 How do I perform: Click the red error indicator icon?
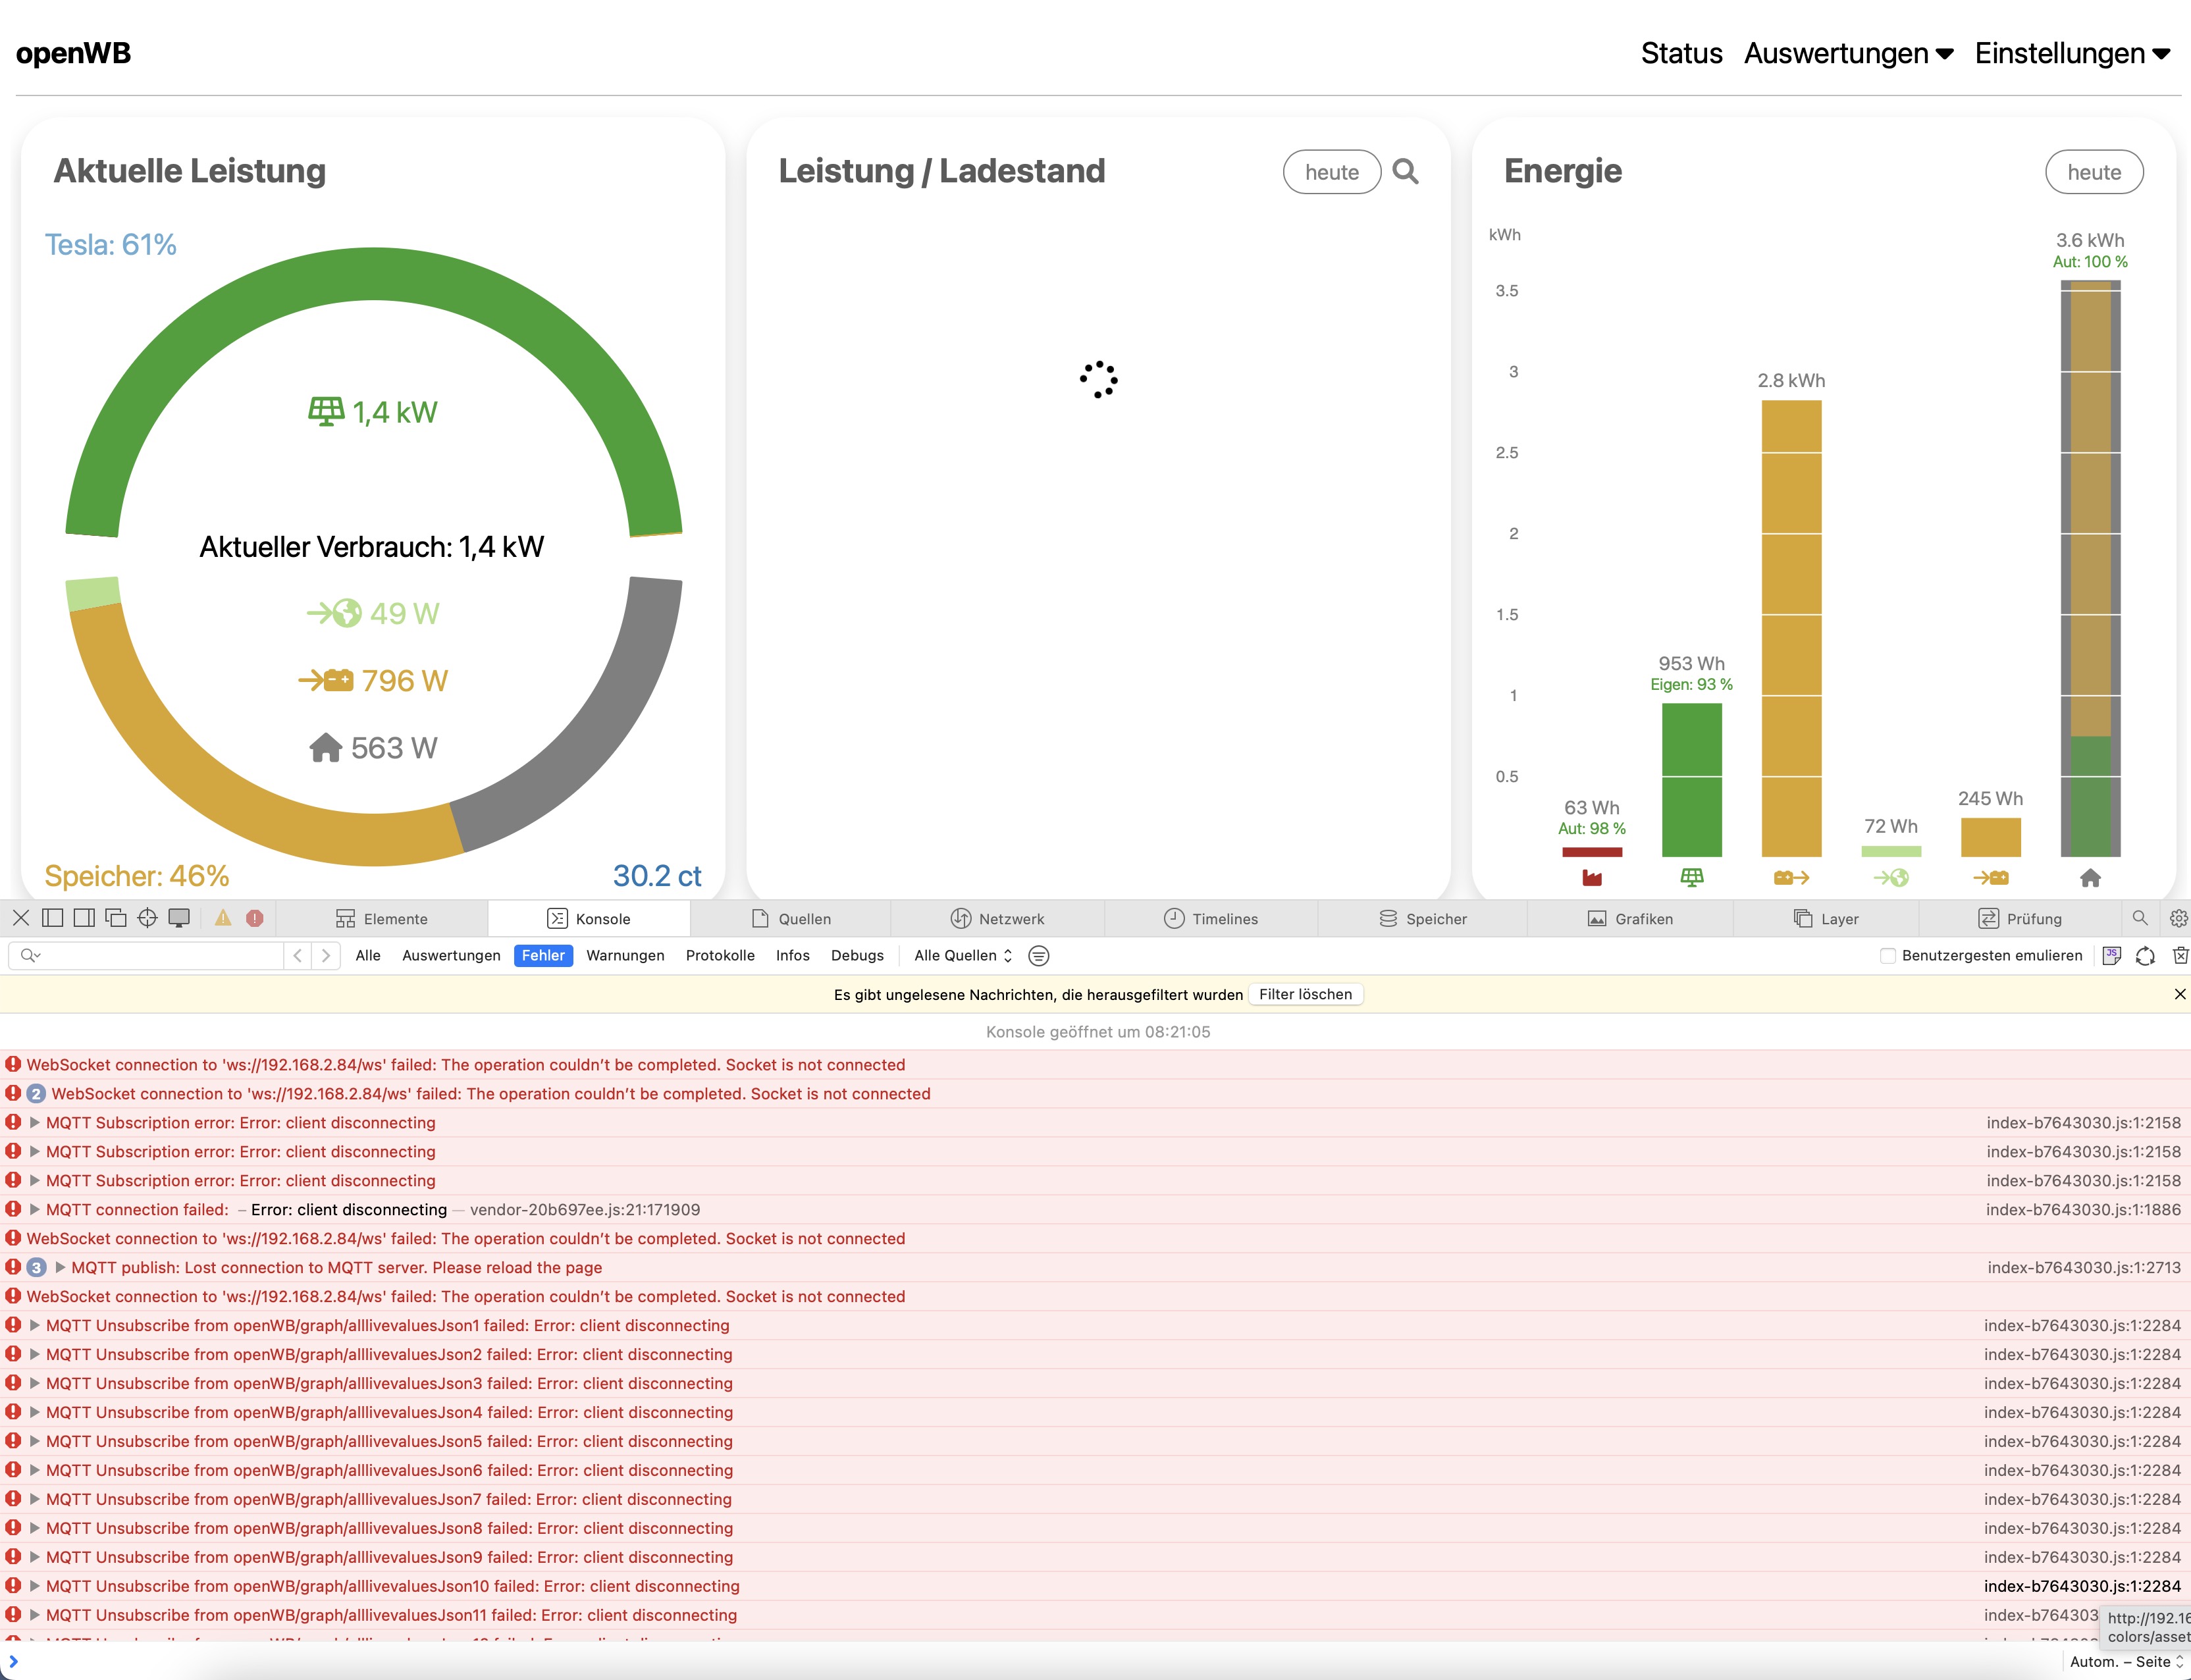point(255,918)
